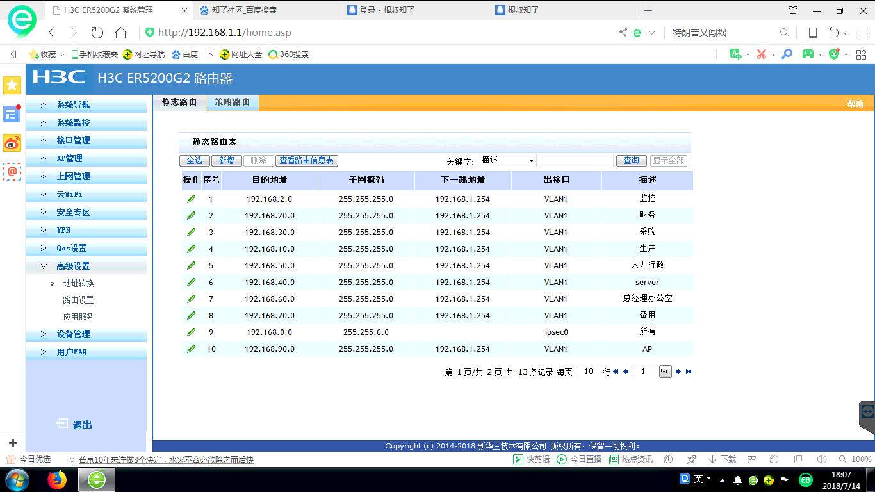Click the taskbar clock showing 18:07
This screenshot has width=875, height=492.
pyautogui.click(x=841, y=475)
